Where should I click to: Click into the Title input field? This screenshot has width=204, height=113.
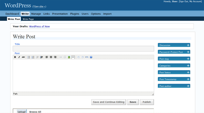tap(83, 49)
